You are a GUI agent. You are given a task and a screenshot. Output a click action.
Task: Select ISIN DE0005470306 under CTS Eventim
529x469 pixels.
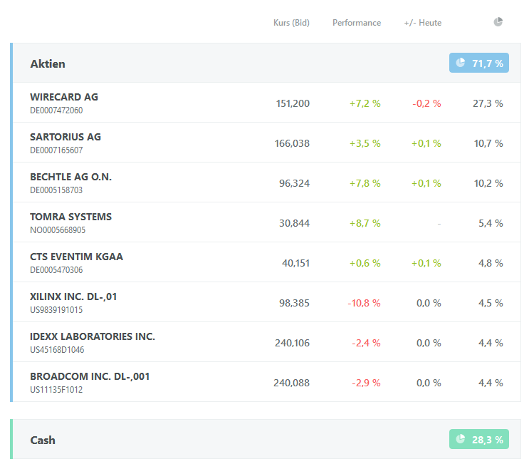point(56,270)
